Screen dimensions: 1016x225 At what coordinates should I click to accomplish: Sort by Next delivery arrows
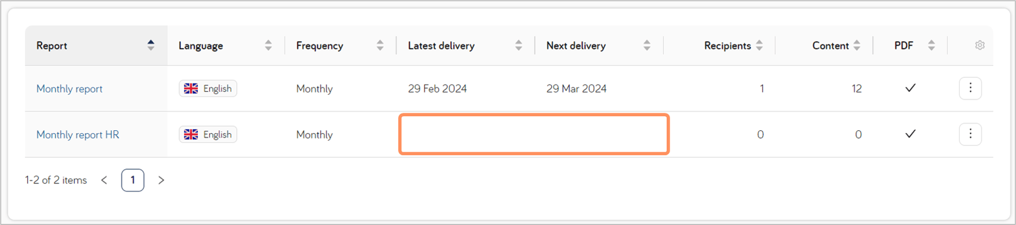647,45
